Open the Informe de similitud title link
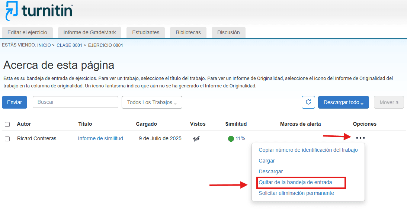Image resolution: width=407 pixels, height=212 pixels. [100, 139]
